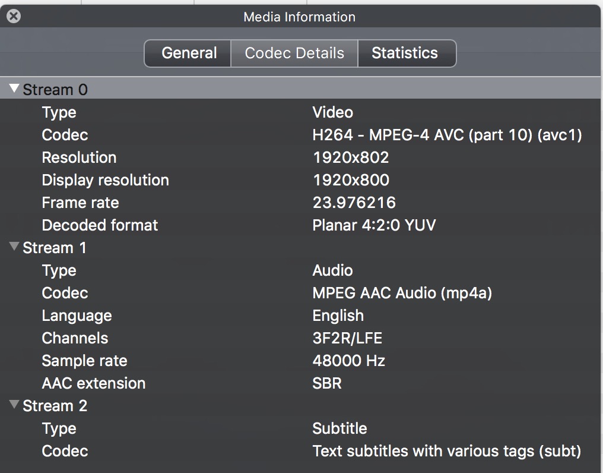Collapse the Stream 0 disclosure triangle

click(15, 89)
